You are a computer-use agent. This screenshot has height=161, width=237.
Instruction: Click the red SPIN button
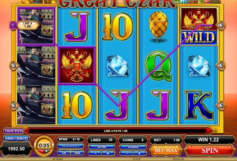pyautogui.click(x=210, y=150)
